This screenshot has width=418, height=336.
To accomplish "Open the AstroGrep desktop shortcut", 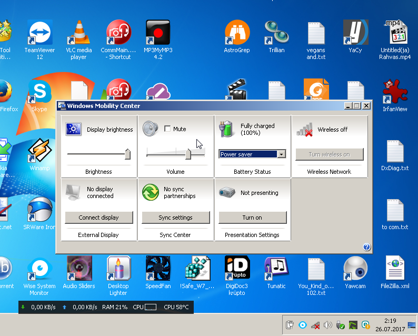I will [237, 33].
